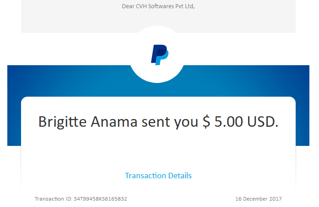
Task: Click the year 2017 in date
Action: click(x=276, y=199)
